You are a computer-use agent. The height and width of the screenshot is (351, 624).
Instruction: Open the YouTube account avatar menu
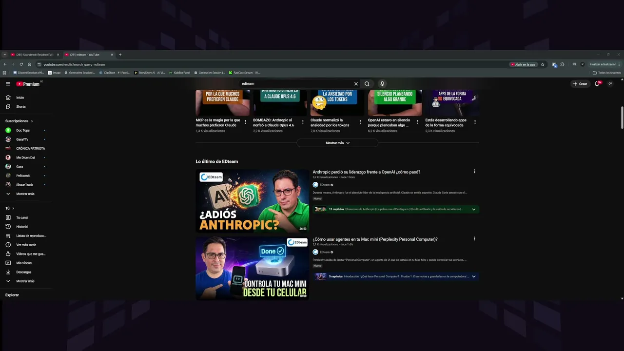(x=610, y=84)
